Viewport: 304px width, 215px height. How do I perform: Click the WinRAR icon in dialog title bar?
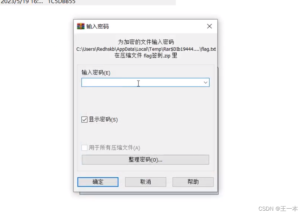pyautogui.click(x=81, y=26)
